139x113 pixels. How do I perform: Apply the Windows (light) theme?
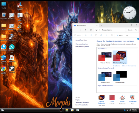(105, 77)
